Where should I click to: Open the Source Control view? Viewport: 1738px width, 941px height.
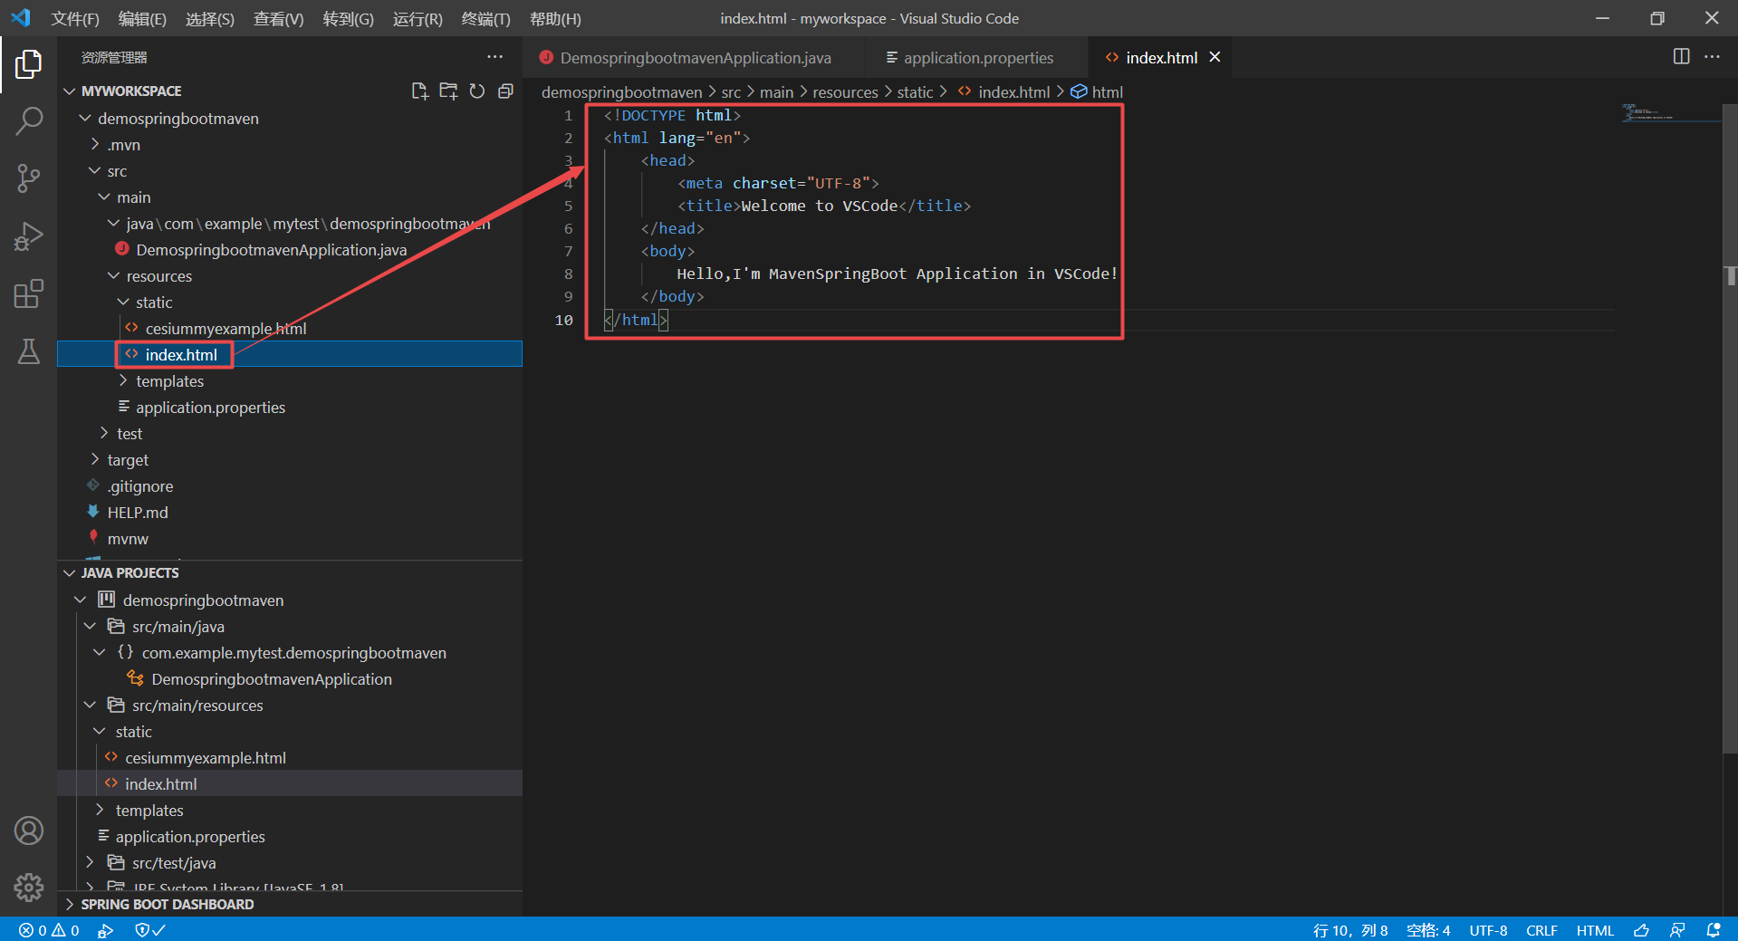click(x=28, y=178)
